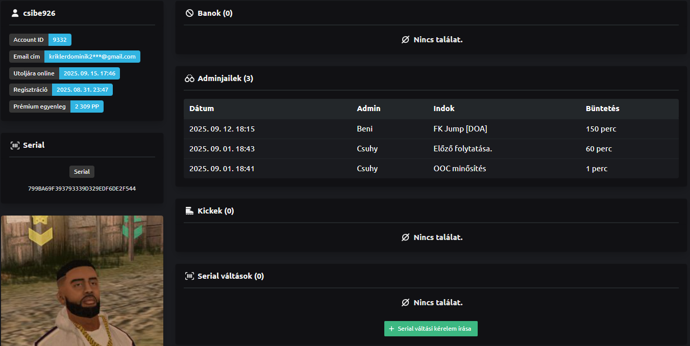Click the barcode icon beside Serial váltások
This screenshot has height=346, width=690.
(189, 276)
